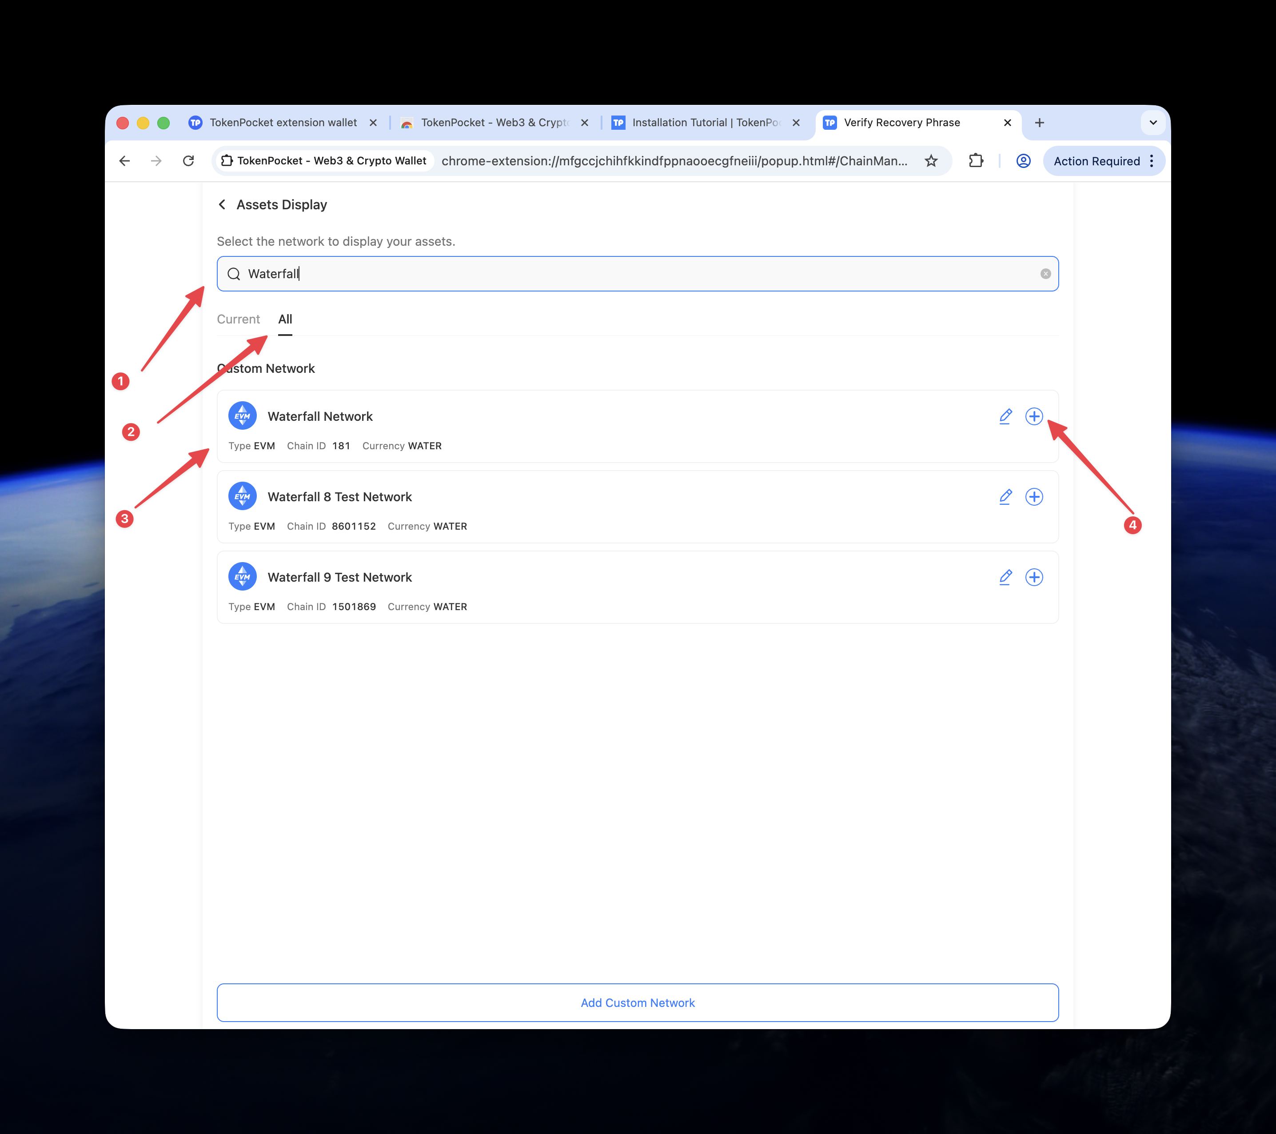1276x1134 pixels.
Task: Click Add Custom Network button
Action: click(638, 1002)
